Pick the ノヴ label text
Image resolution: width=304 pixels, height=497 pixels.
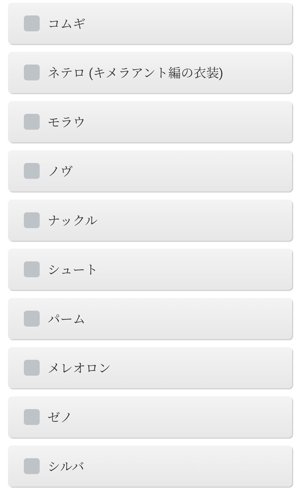click(60, 171)
